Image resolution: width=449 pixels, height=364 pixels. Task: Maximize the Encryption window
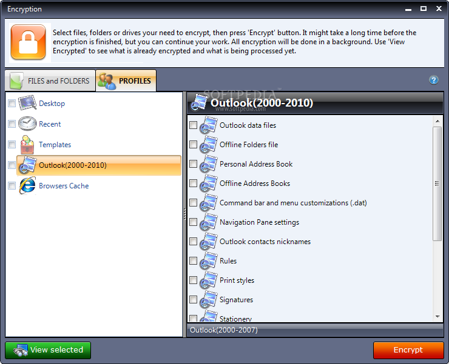(x=424, y=8)
